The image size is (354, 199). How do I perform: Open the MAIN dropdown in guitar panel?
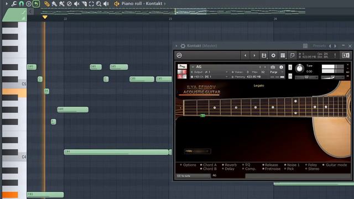coord(198,151)
